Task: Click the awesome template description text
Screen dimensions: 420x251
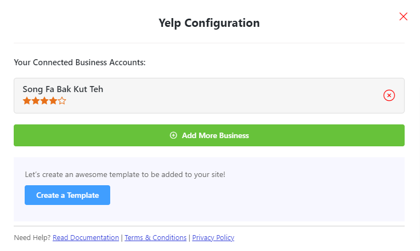Action: [125, 174]
